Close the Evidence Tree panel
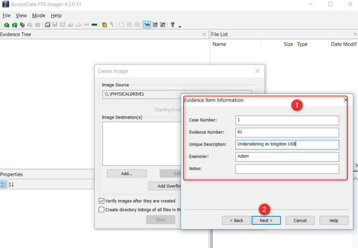Viewport: 358px width, 248px height. 204,34
